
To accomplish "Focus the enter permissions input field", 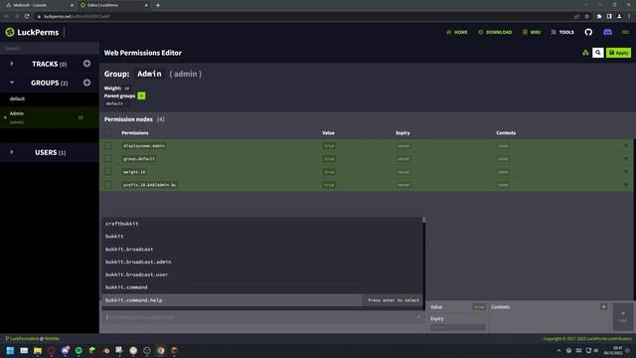I will (x=262, y=317).
